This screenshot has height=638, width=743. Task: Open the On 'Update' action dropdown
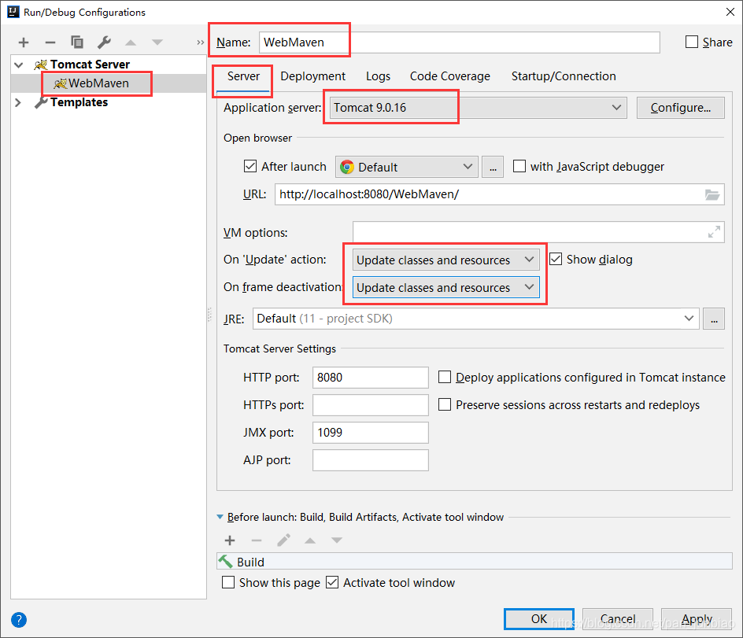(446, 260)
